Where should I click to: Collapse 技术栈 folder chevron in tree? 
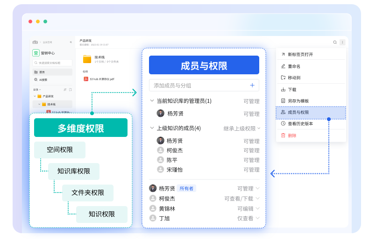tap(39, 104)
